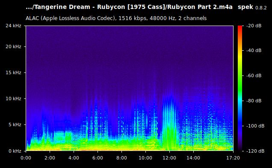272x168 pixels.
Task: Click the 0 kHz frequency label
Action: [15, 151]
